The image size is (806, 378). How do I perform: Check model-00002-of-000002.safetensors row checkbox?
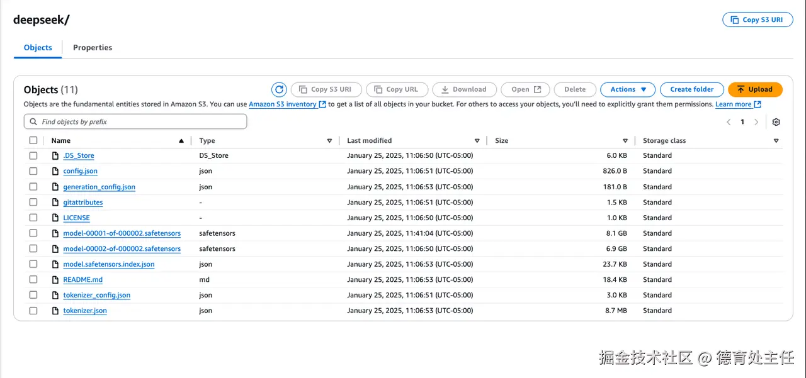(33, 249)
